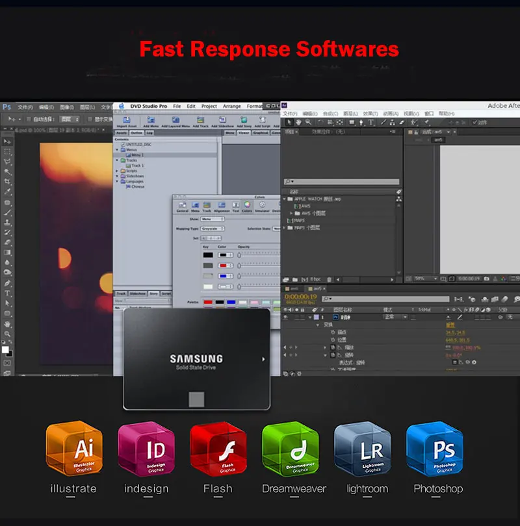Collapse the Tracks folder in DVD Studio outline

(x=117, y=160)
